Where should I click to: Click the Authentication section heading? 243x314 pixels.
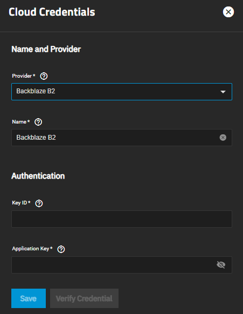click(x=38, y=176)
